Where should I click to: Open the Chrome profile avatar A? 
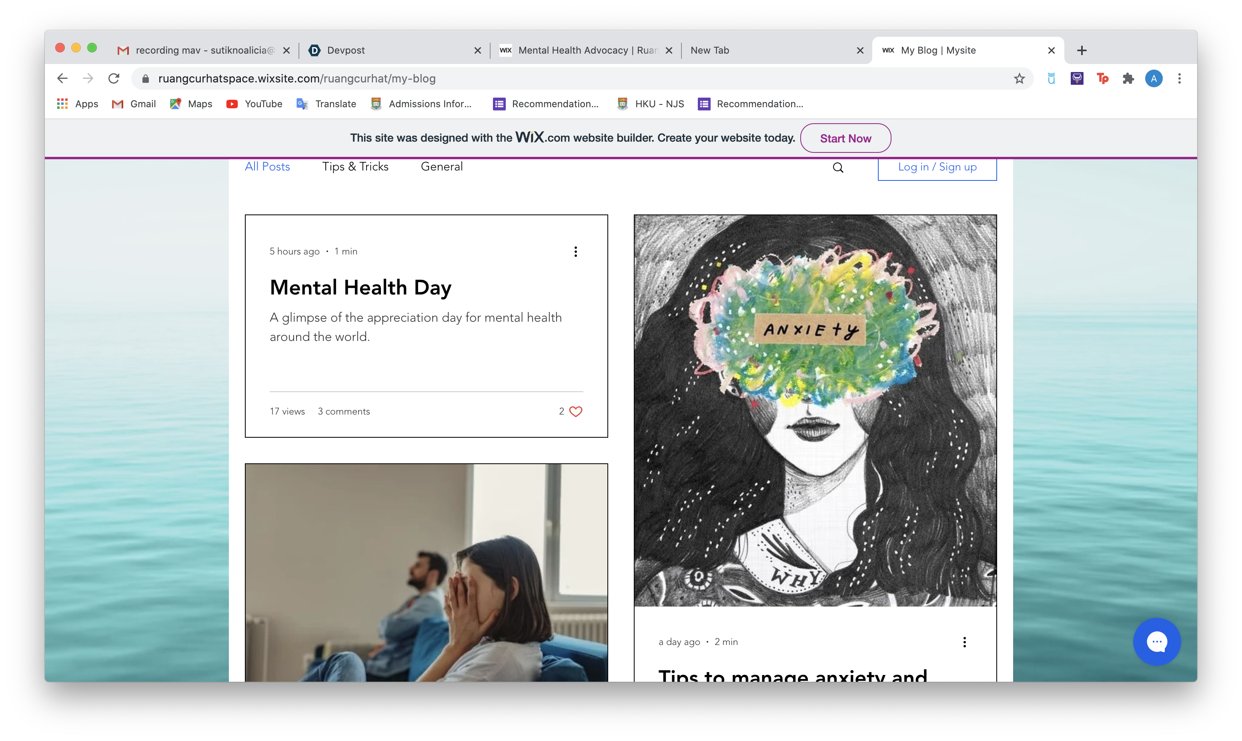tap(1153, 78)
